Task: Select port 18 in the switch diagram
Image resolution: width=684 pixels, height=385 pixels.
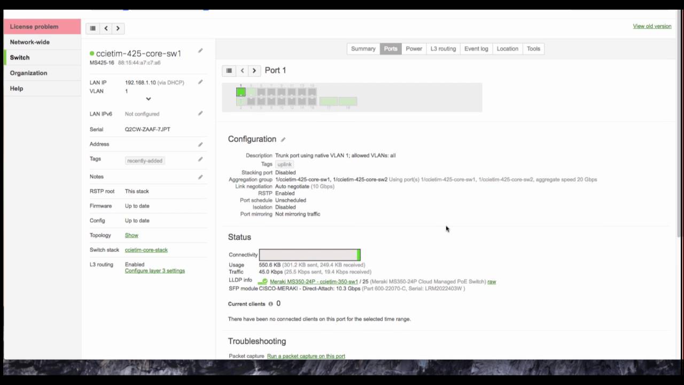Action: 348,101
